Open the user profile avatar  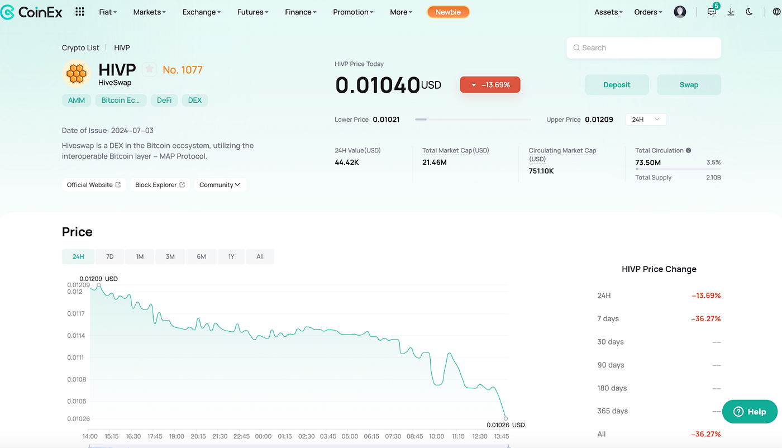click(x=680, y=12)
